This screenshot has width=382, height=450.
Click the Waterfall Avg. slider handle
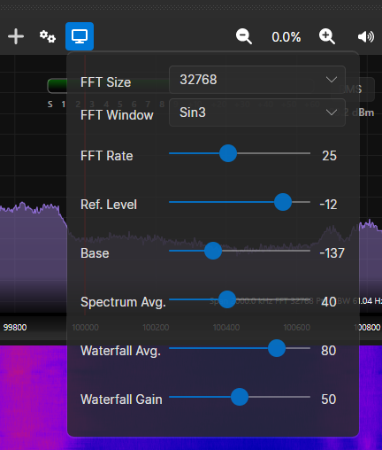[277, 348]
